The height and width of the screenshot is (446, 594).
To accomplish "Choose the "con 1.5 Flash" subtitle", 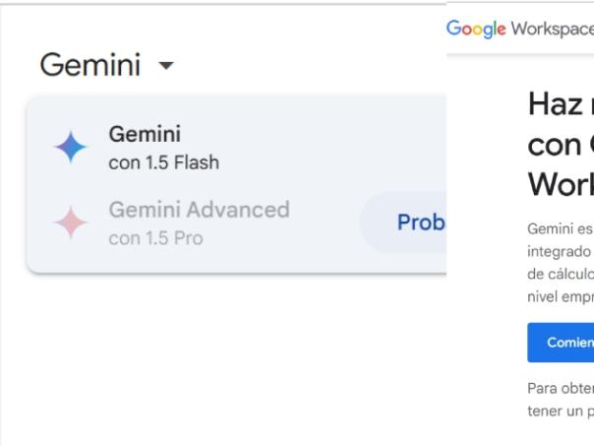I will pyautogui.click(x=163, y=162).
